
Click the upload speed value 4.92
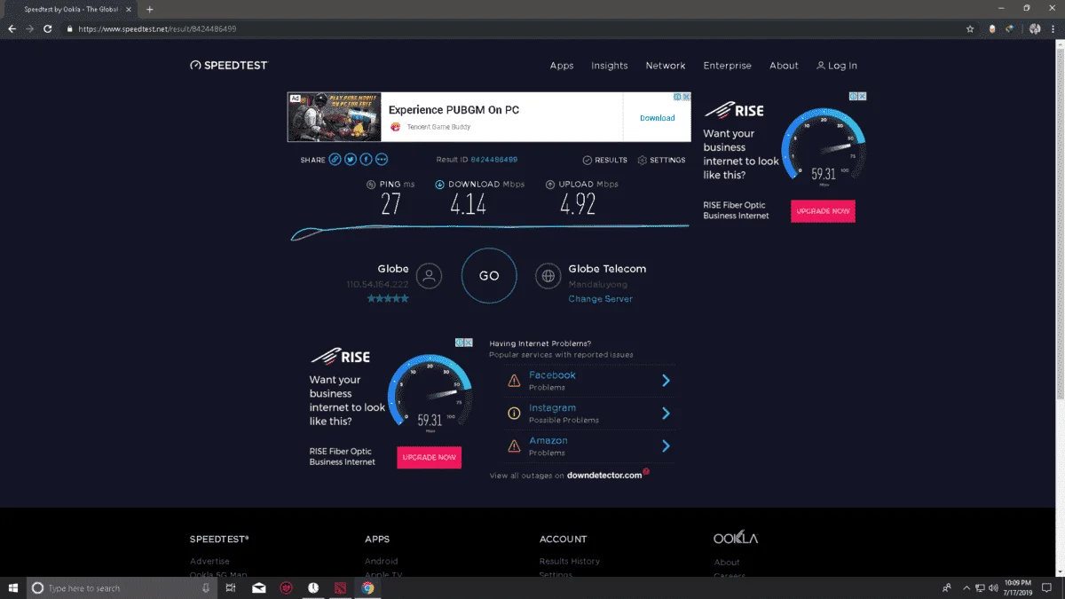pos(578,204)
